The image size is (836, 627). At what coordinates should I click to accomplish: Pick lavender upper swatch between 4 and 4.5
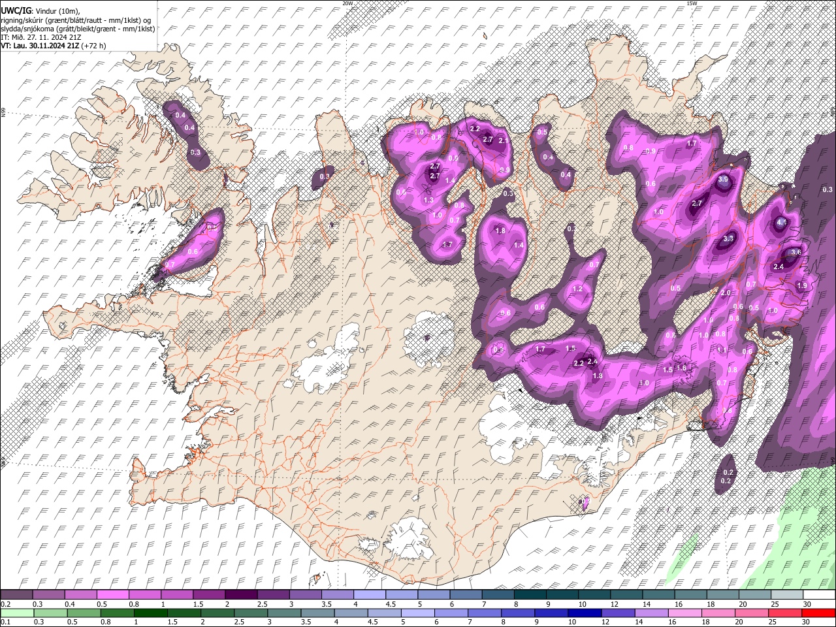tap(369, 595)
